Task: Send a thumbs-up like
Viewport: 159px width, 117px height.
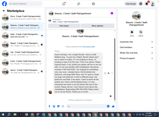Action: (x=113, y=106)
